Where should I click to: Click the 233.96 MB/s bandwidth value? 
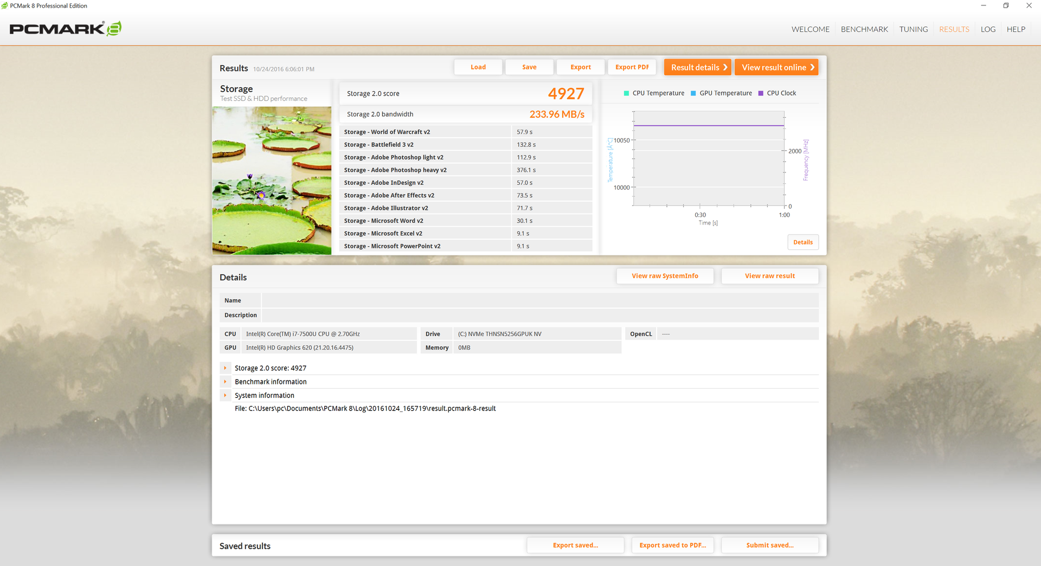pos(557,114)
